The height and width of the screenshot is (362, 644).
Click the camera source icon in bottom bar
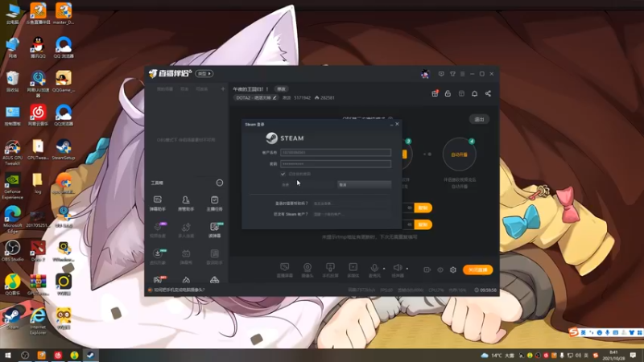308,269
